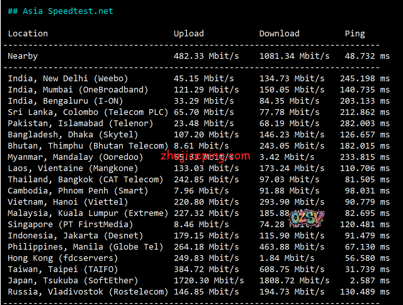Select the Upload column header
The width and height of the screenshot is (403, 305).
point(189,34)
